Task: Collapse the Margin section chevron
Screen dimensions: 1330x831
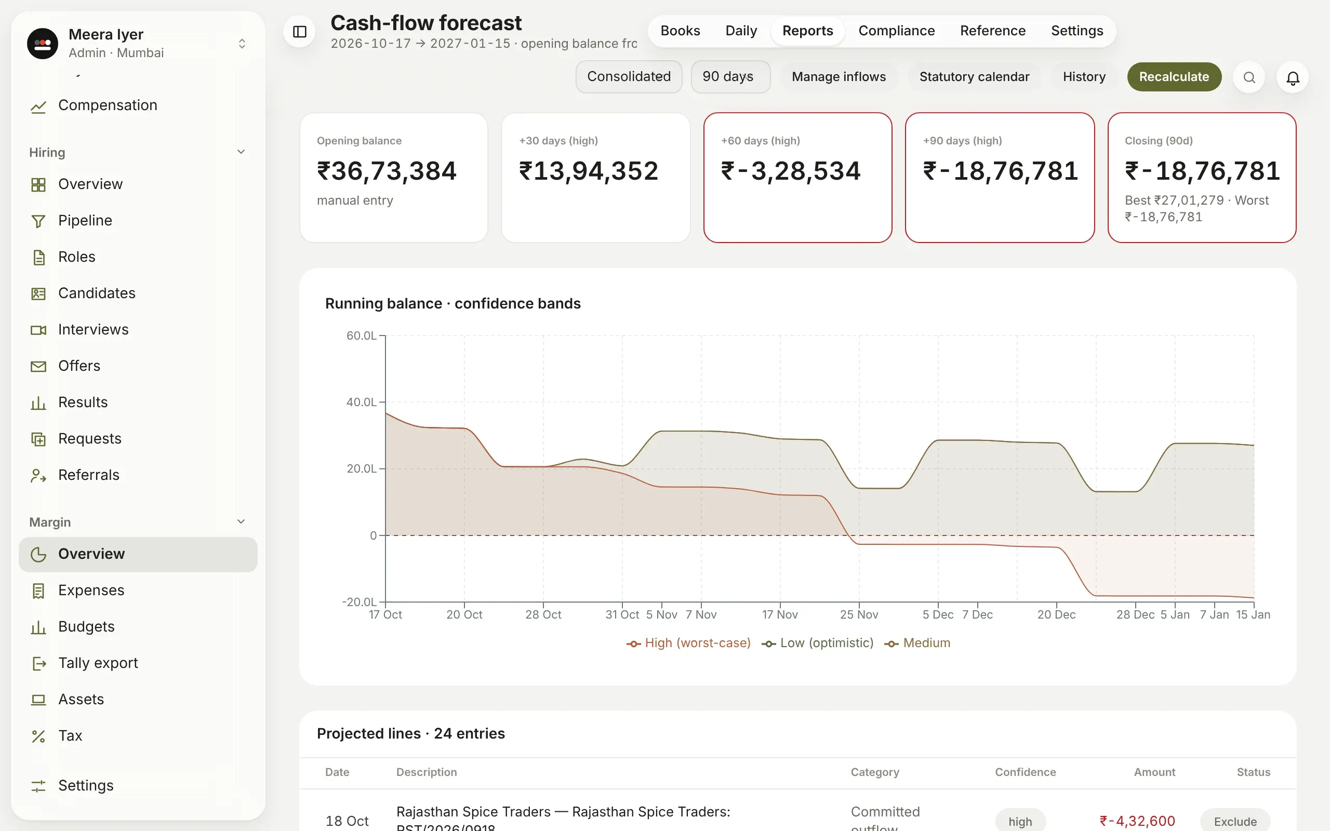Action: pos(241,521)
